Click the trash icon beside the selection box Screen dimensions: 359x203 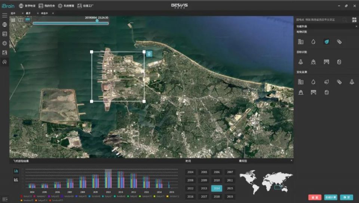click(149, 54)
